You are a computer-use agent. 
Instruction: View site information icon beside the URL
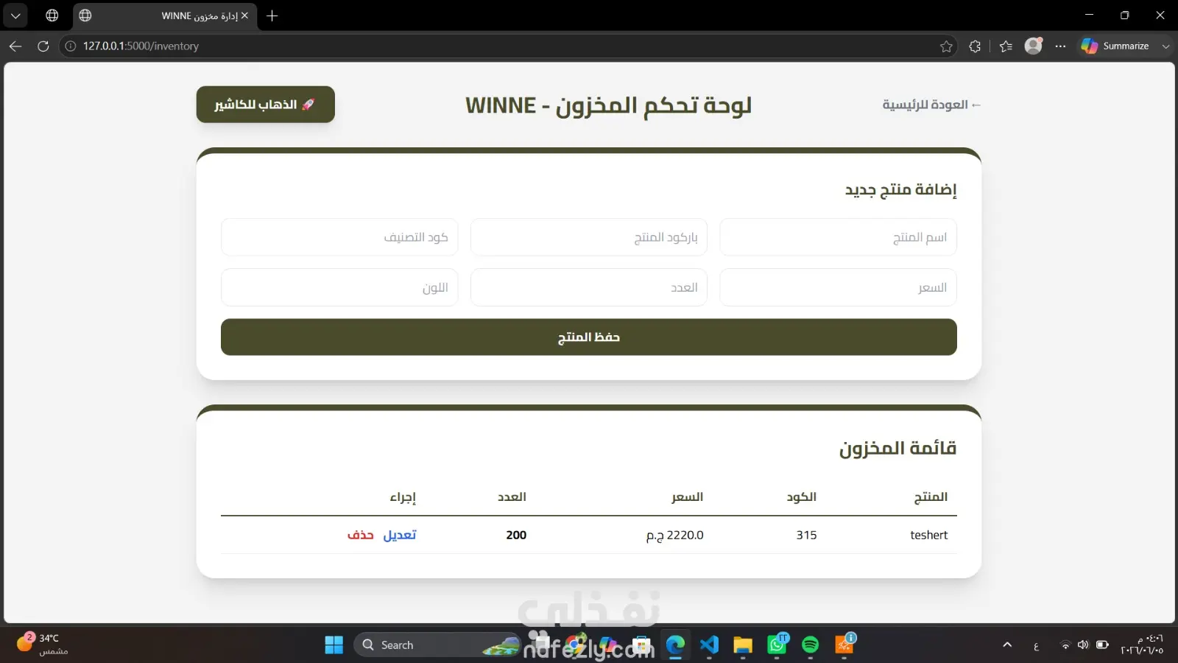(x=71, y=46)
